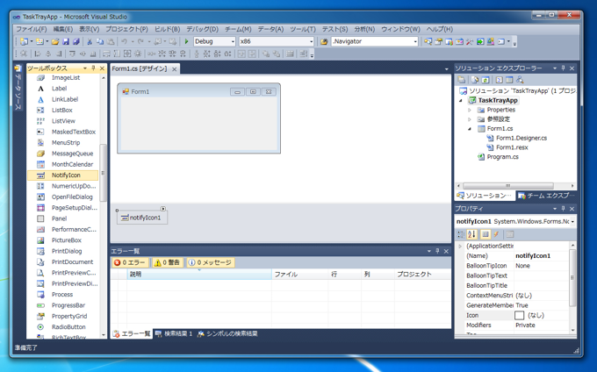Click the New Project toolbar icon
Image resolution: width=597 pixels, height=372 pixels.
click(x=24, y=41)
